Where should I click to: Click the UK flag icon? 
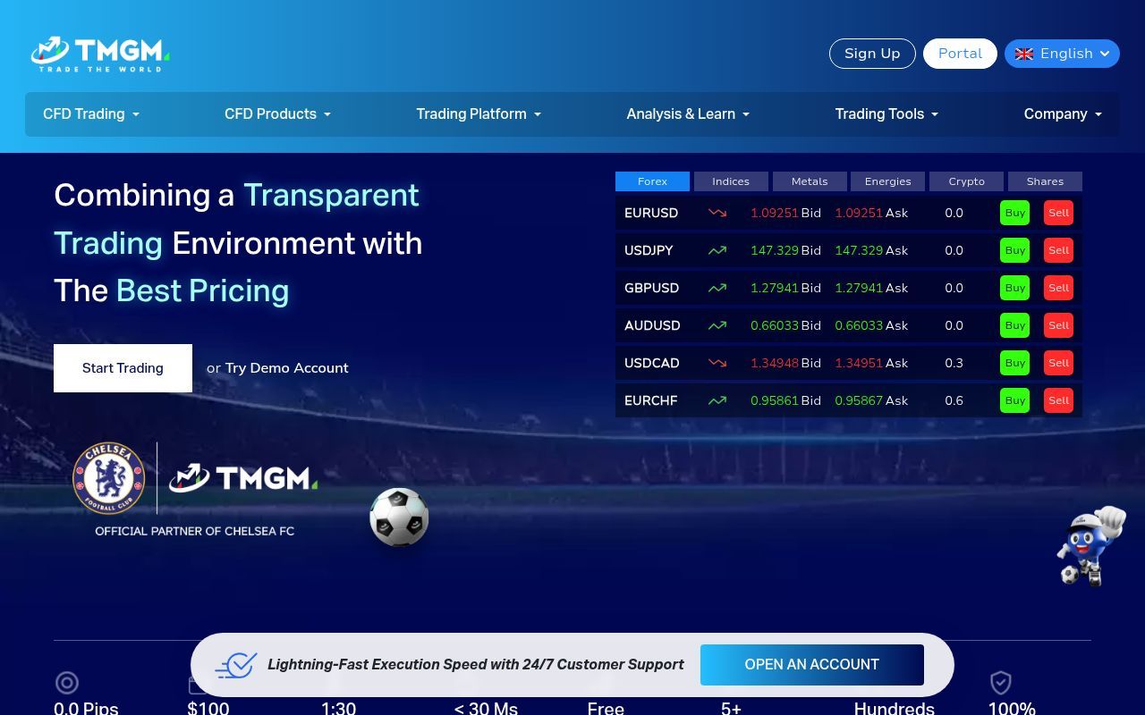tap(1024, 54)
